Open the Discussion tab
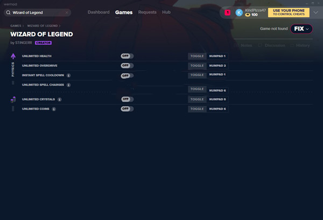The width and height of the screenshot is (323, 220). 272,45
